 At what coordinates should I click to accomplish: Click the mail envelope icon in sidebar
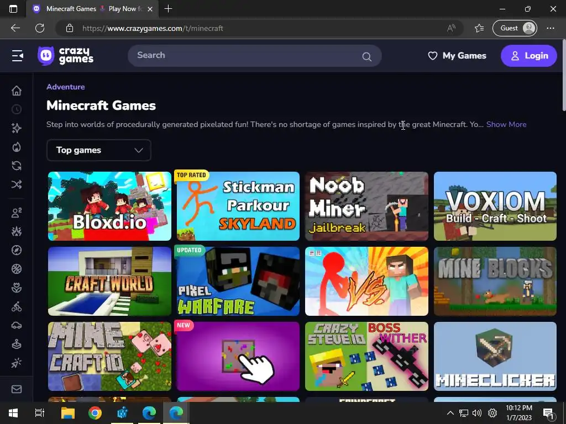[17, 389]
